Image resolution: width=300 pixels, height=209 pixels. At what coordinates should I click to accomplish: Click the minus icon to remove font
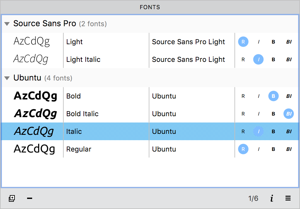[30, 198]
